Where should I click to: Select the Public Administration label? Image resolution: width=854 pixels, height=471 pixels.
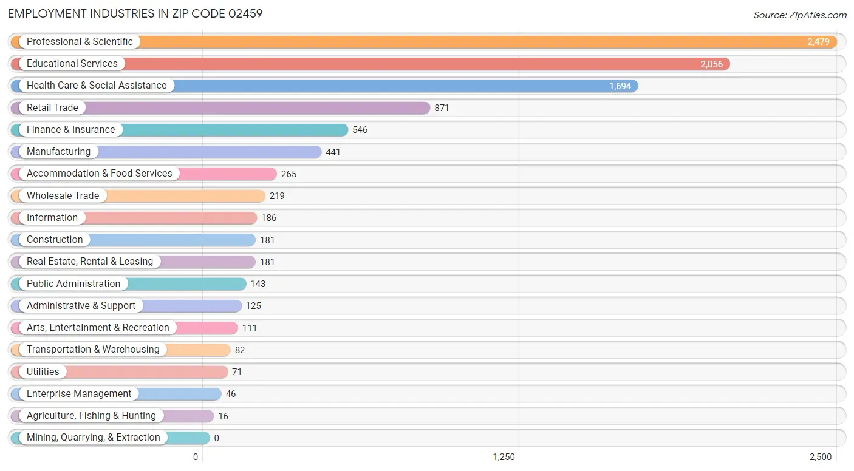click(x=73, y=284)
